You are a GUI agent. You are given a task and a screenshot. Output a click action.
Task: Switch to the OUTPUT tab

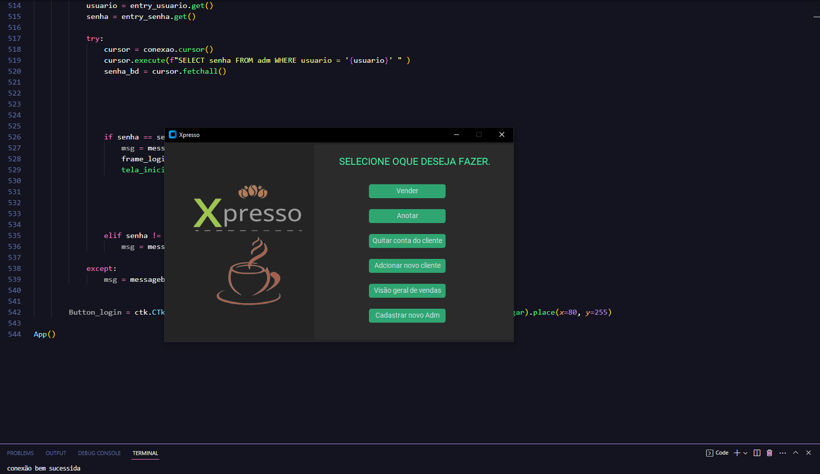55,453
